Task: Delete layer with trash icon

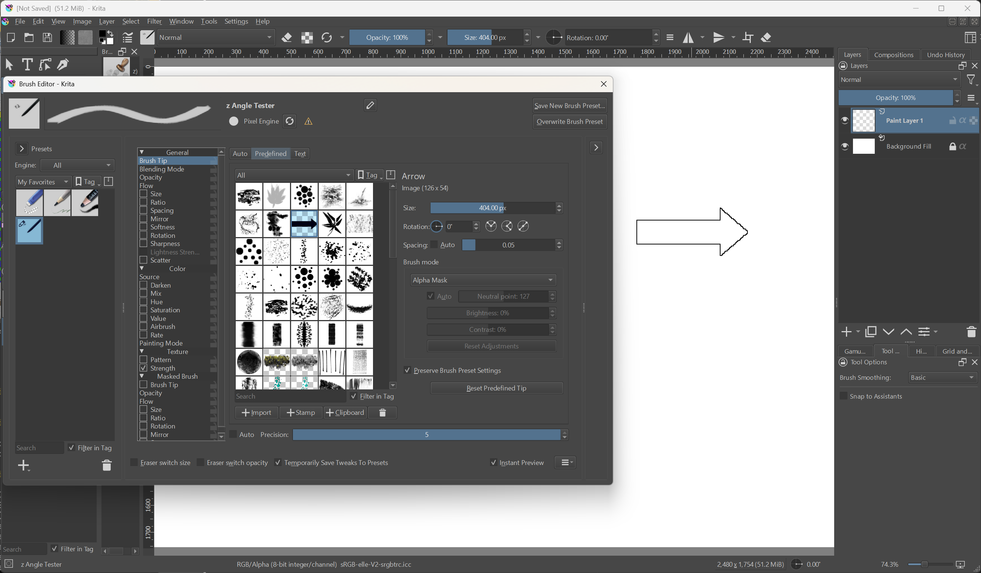Action: click(971, 331)
